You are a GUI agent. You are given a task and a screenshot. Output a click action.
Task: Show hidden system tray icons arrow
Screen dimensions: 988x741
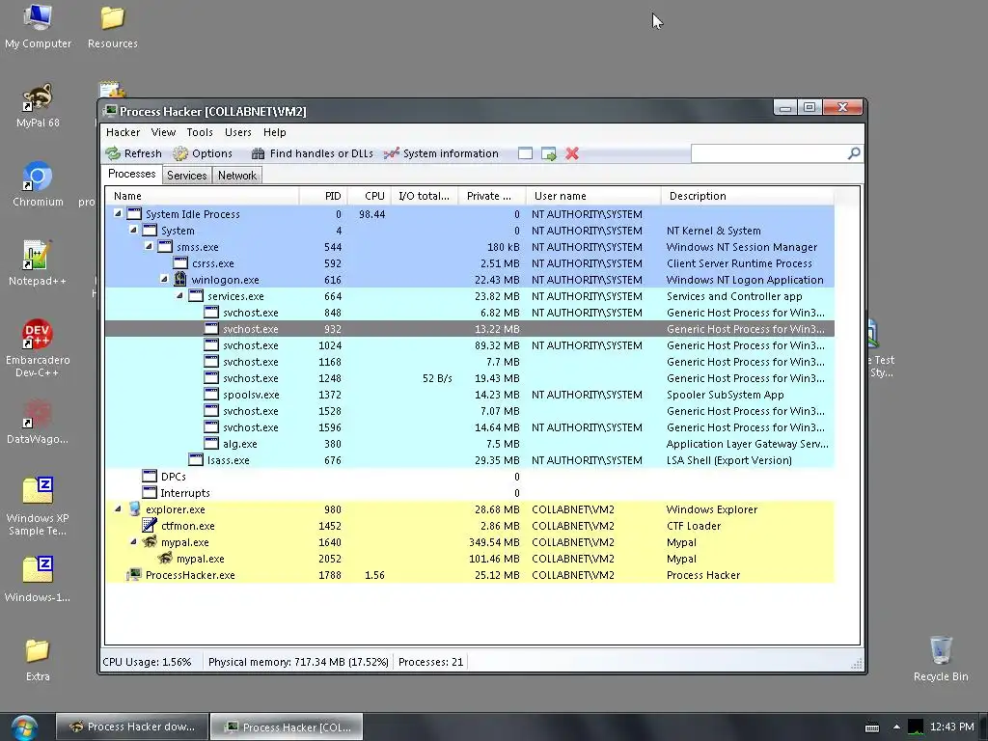point(896,727)
